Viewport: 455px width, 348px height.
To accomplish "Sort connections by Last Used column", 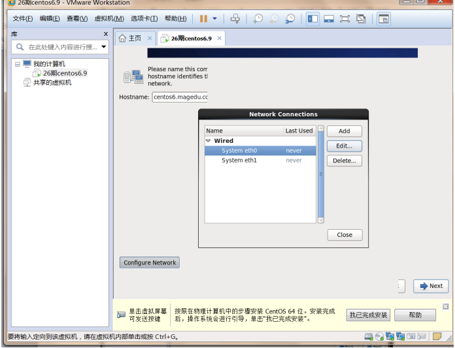I will click(x=299, y=131).
